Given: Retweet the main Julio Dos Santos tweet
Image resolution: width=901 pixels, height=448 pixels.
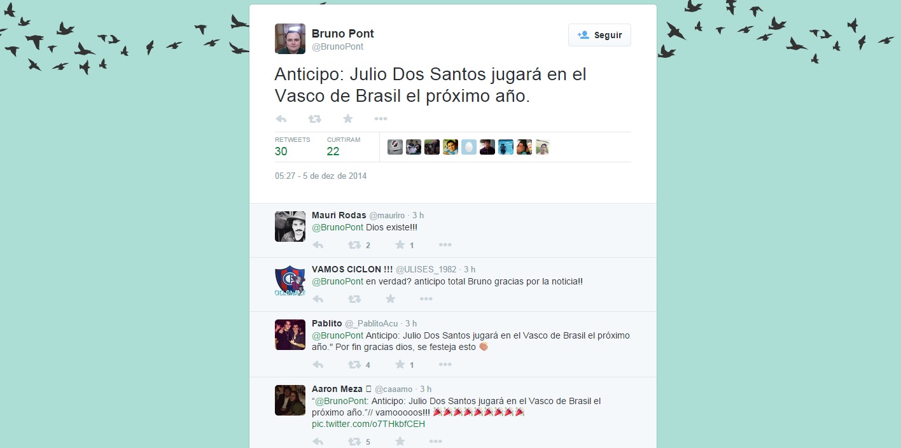Looking at the screenshot, I should click(314, 119).
